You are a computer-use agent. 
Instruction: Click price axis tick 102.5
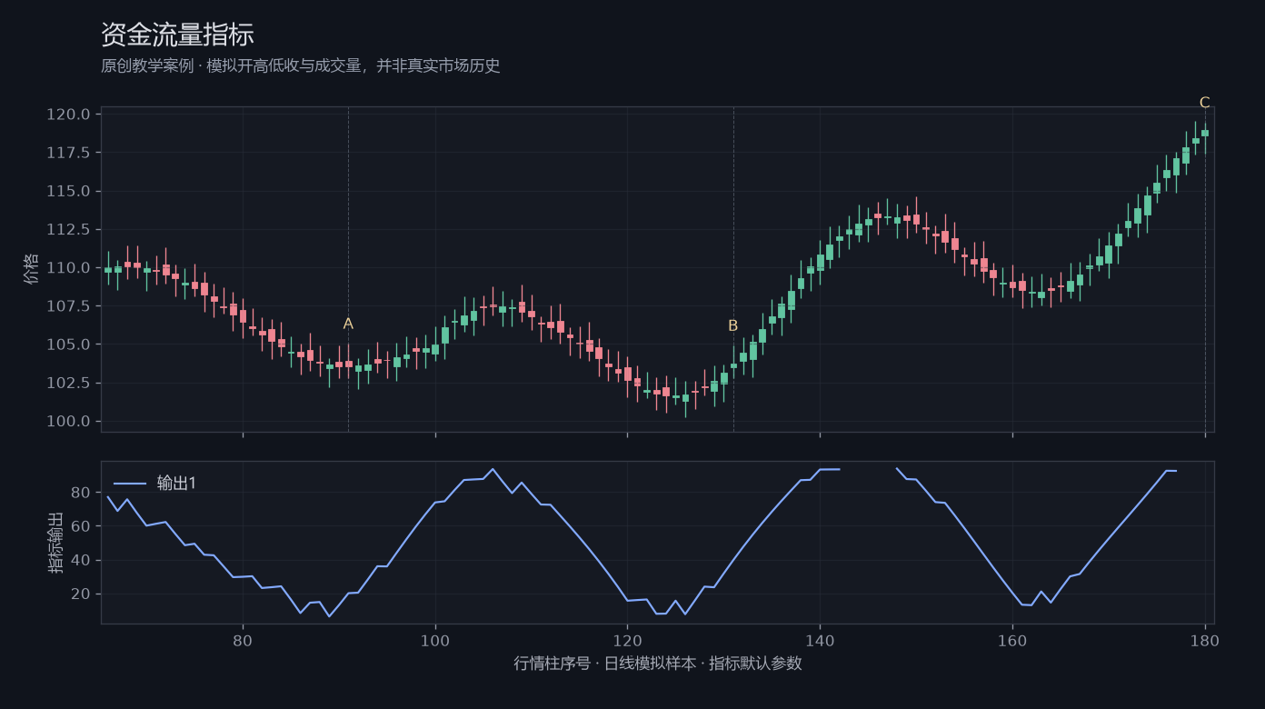click(68, 383)
